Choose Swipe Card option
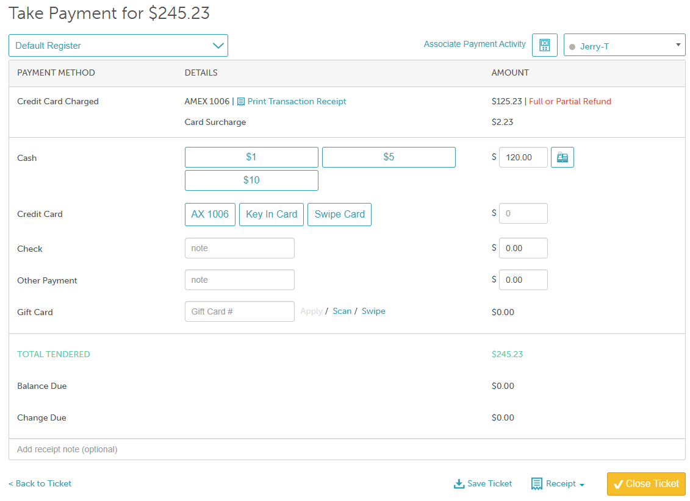Screen dimensions: 690x501 pos(339,215)
